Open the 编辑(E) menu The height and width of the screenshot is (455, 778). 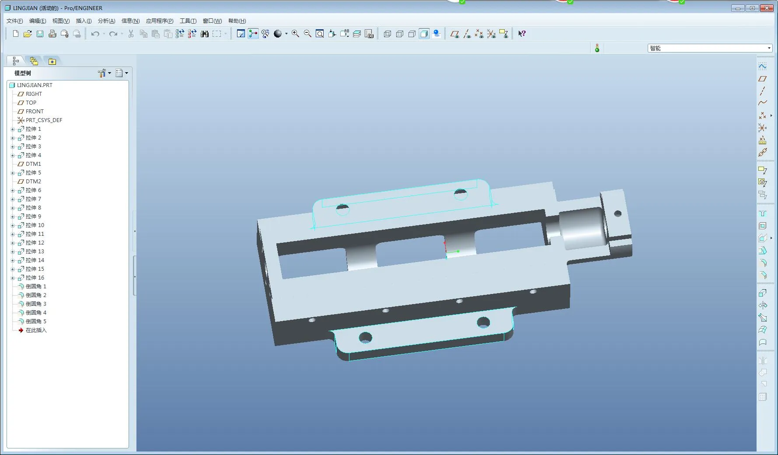[x=38, y=21]
